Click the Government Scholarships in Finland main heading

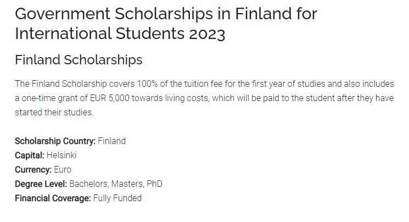click(x=166, y=24)
